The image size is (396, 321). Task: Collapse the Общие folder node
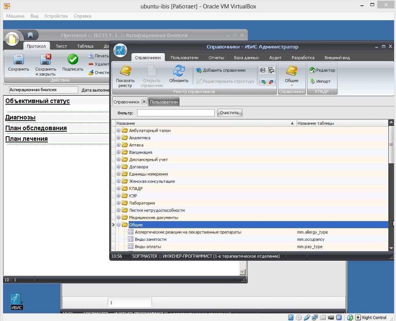119,225
